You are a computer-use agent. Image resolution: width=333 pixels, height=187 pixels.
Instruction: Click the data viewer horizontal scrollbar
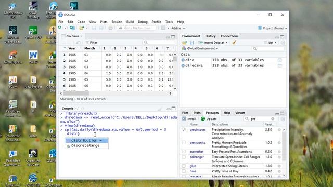tap(76, 94)
